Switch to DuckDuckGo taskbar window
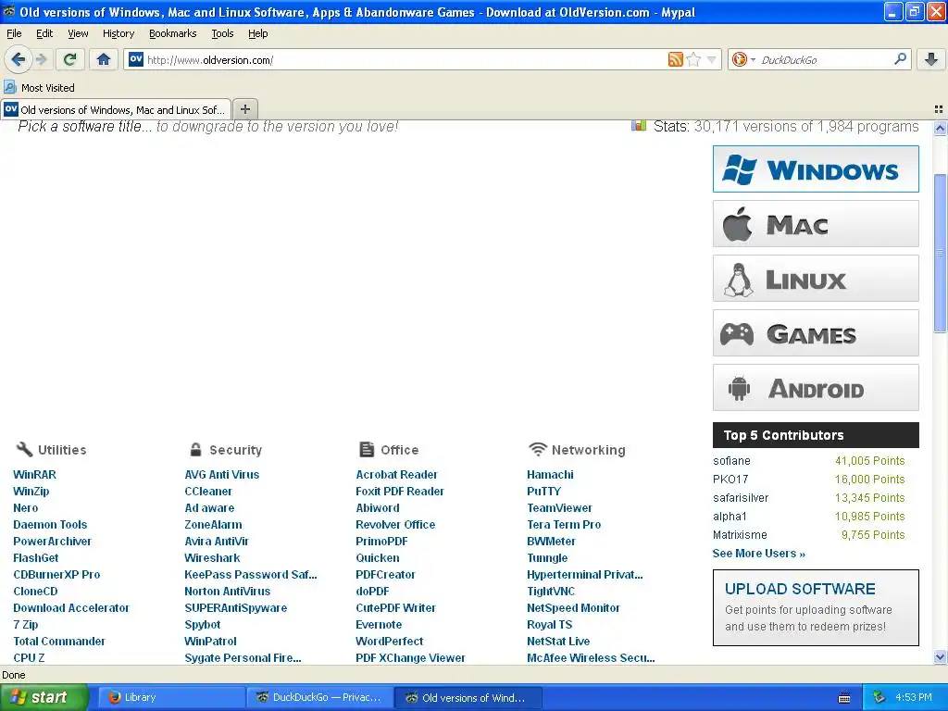948x711 pixels. (x=319, y=697)
